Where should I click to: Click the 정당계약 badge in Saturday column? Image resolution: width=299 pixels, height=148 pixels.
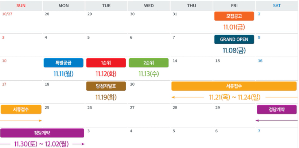click(x=276, y=109)
